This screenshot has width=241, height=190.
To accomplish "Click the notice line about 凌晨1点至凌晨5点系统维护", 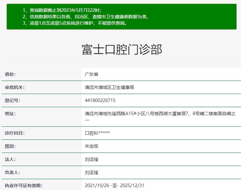I will (75, 23).
